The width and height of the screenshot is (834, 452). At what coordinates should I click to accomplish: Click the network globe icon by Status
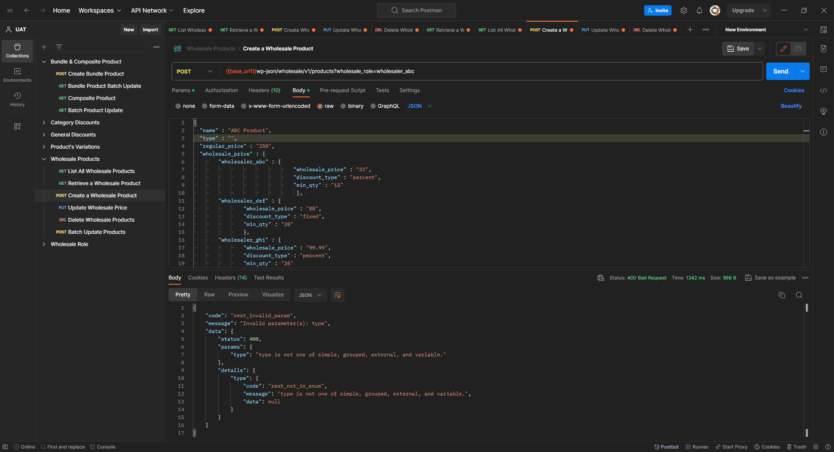click(601, 278)
